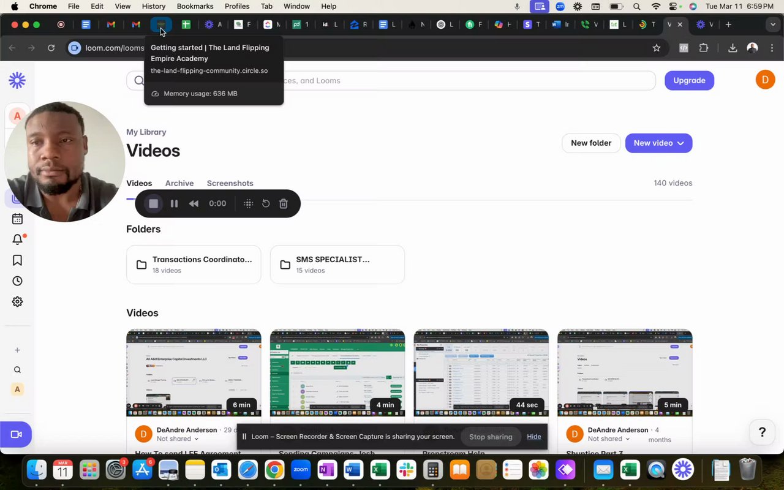Image resolution: width=784 pixels, height=490 pixels.
Task: Open the bookmark icon in Loom's sidebar
Action: tap(17, 260)
